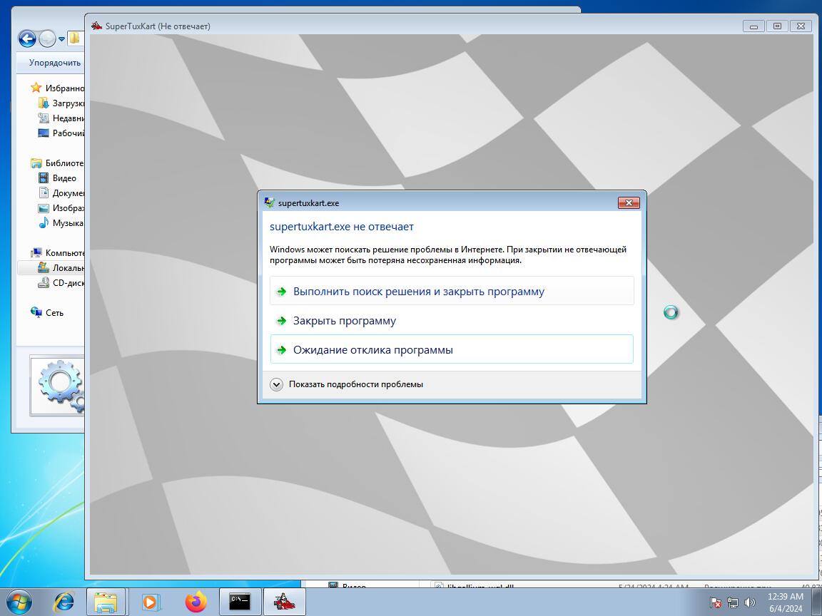
Task: Switch to SuperTuxKart taskbar button
Action: (285, 602)
